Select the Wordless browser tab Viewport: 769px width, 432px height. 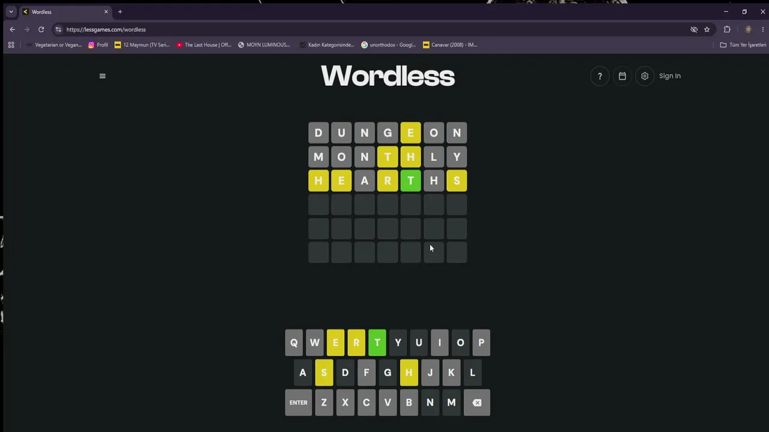point(66,11)
